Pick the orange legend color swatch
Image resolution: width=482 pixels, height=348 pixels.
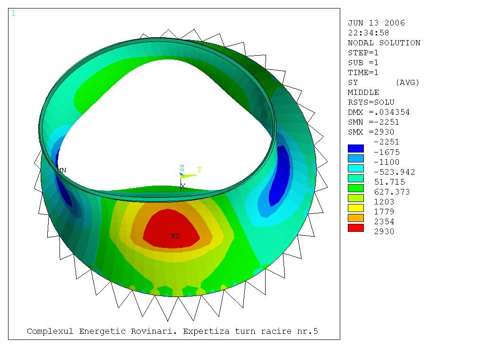pos(355,218)
